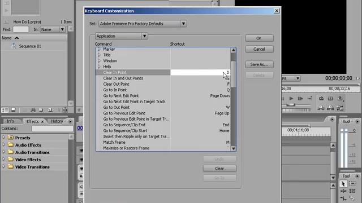The image size is (362, 203).
Task: Click Step Forward in Program Monitor
Action: 300,99
